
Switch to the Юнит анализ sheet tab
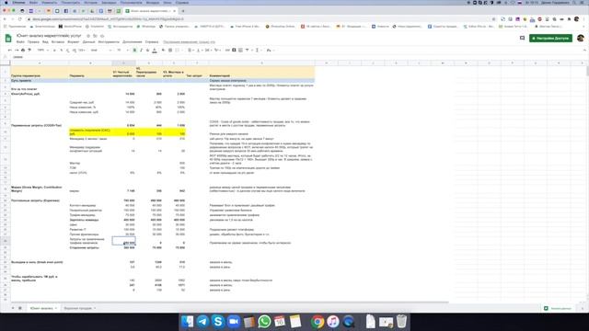point(43,308)
